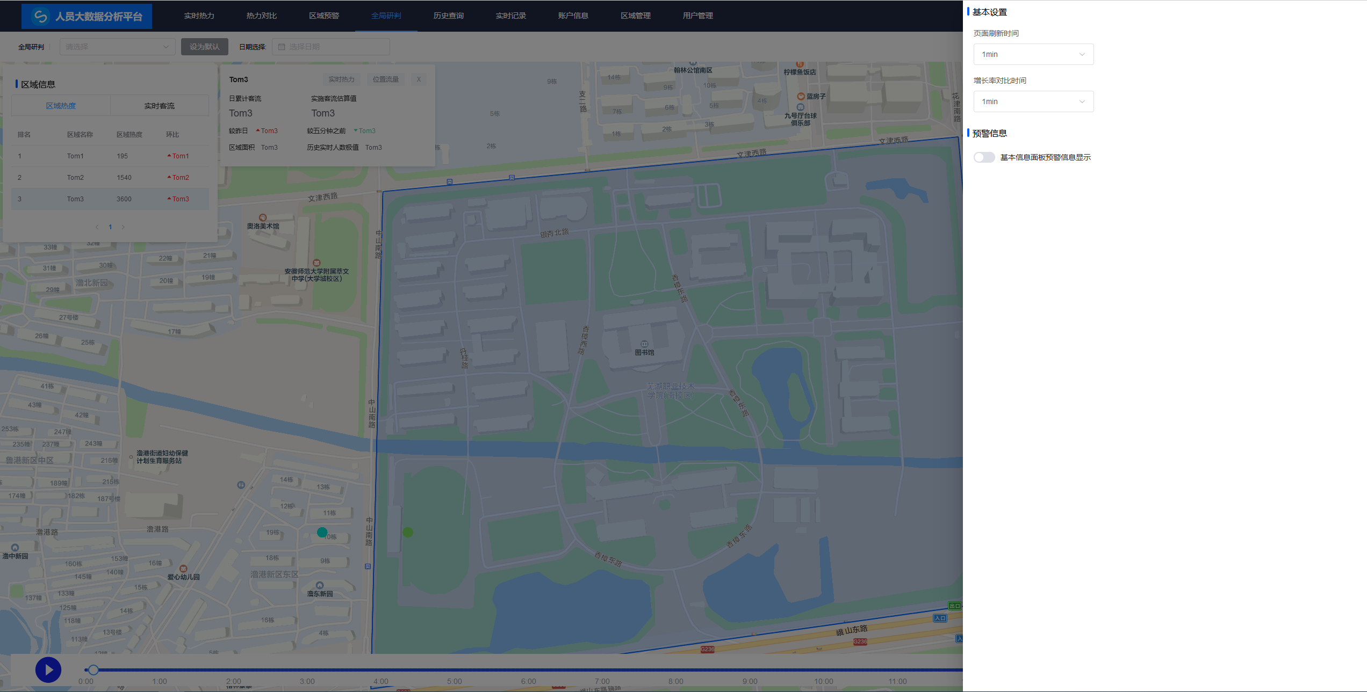Click the 选择日期 date input field

pos(331,47)
